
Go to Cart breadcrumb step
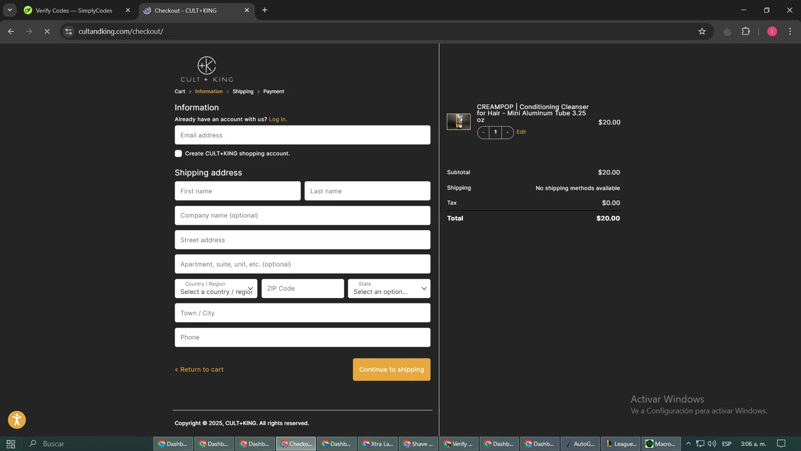pyautogui.click(x=180, y=91)
